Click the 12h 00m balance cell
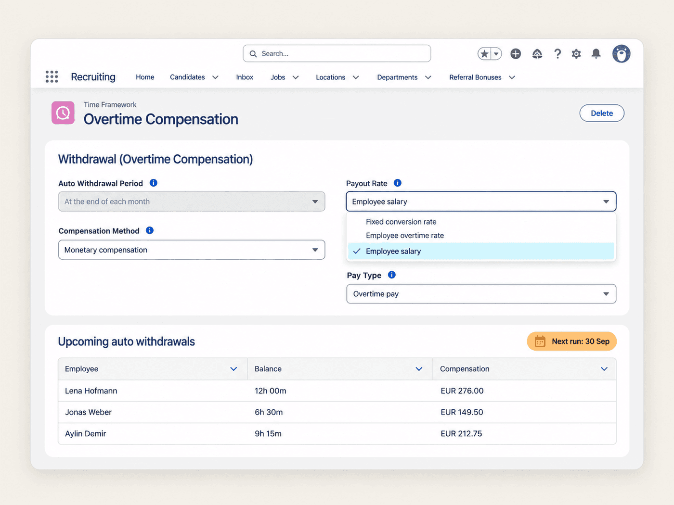Image resolution: width=674 pixels, height=505 pixels. pos(340,391)
